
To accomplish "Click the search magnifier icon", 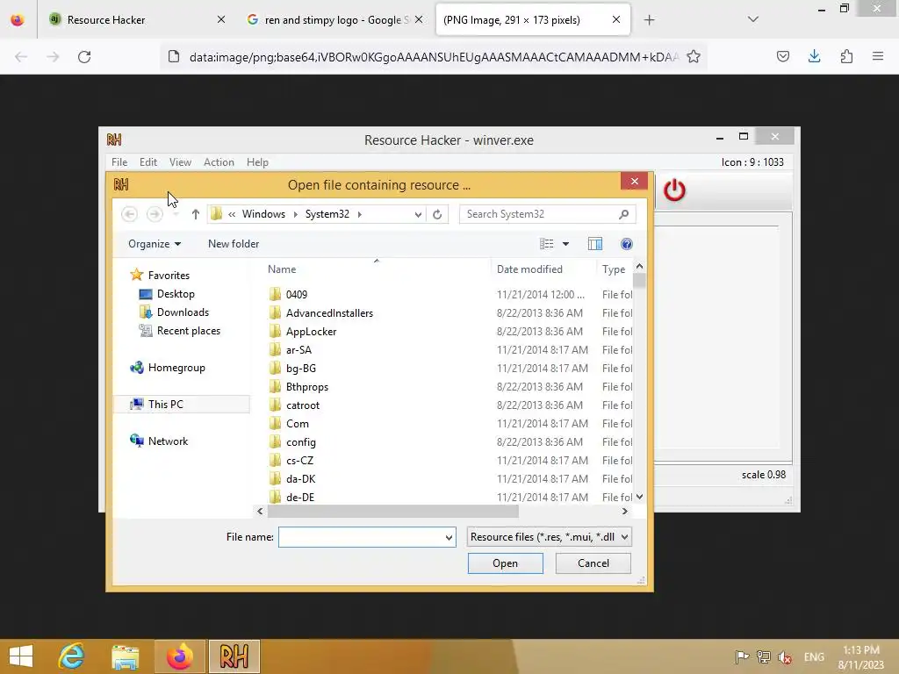I will [624, 214].
